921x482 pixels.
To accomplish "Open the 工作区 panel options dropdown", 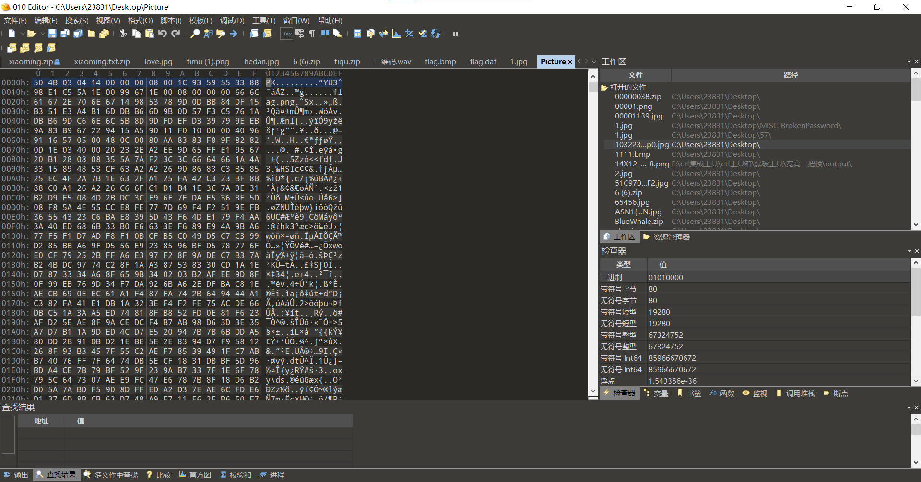I will click(909, 62).
